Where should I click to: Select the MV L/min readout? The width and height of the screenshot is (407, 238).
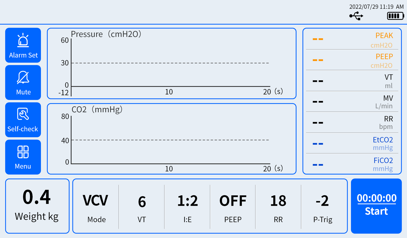pos(352,102)
